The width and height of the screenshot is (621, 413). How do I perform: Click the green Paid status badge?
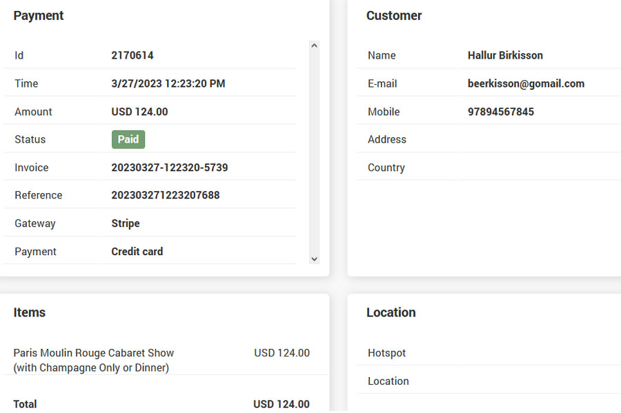click(128, 139)
